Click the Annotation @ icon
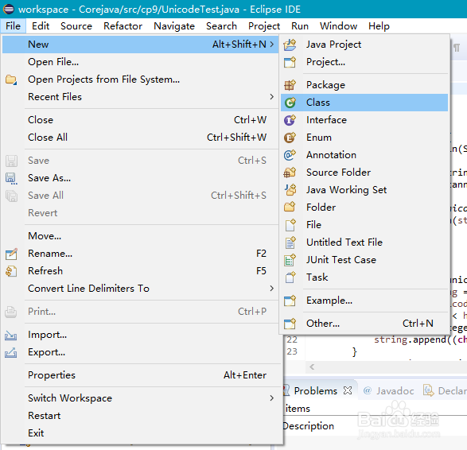The image size is (467, 450). (x=290, y=155)
